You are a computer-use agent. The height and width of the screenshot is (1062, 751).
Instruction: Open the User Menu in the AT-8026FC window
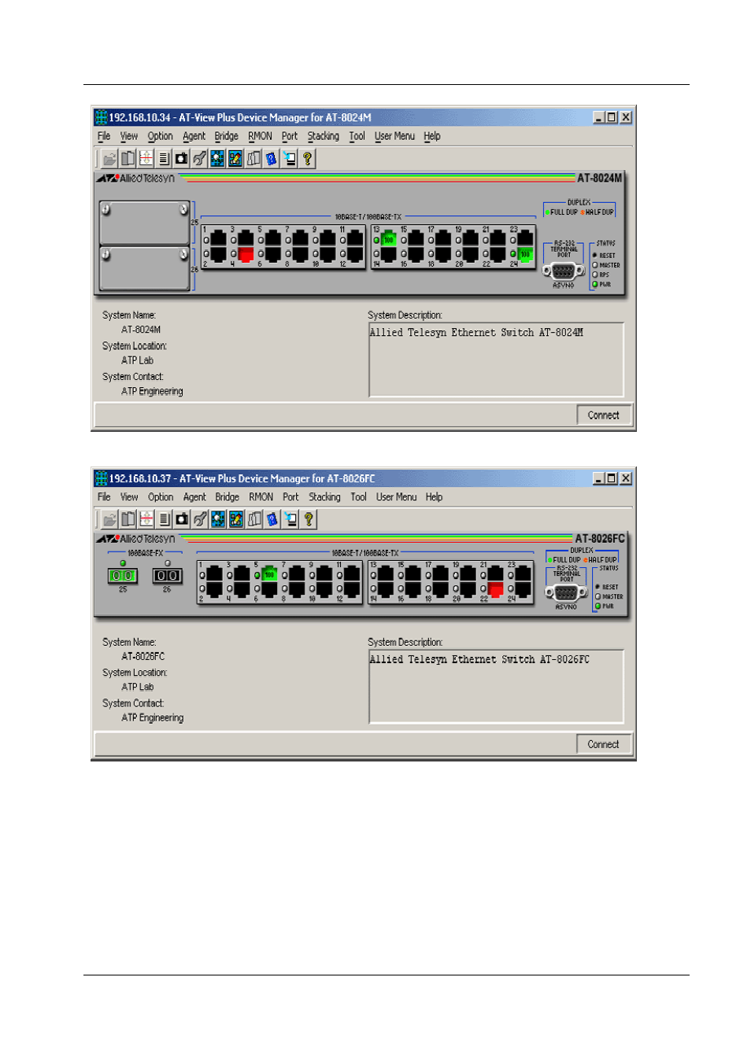tap(396, 497)
